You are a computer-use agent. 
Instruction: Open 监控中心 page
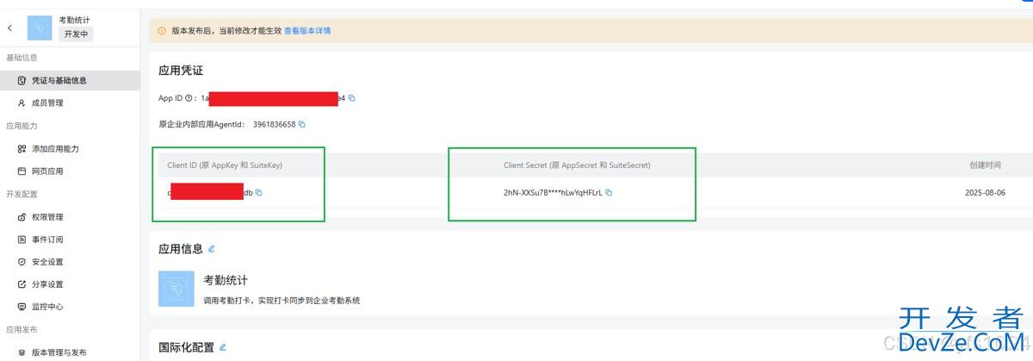pyautogui.click(x=46, y=307)
